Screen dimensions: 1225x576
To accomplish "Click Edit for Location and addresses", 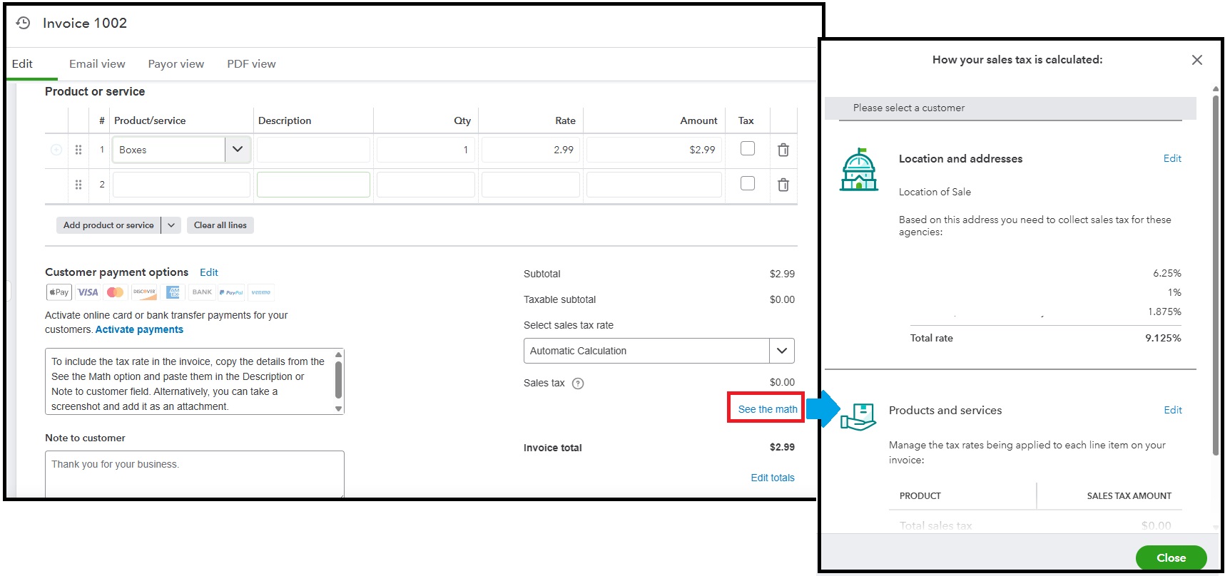I will [1172, 158].
